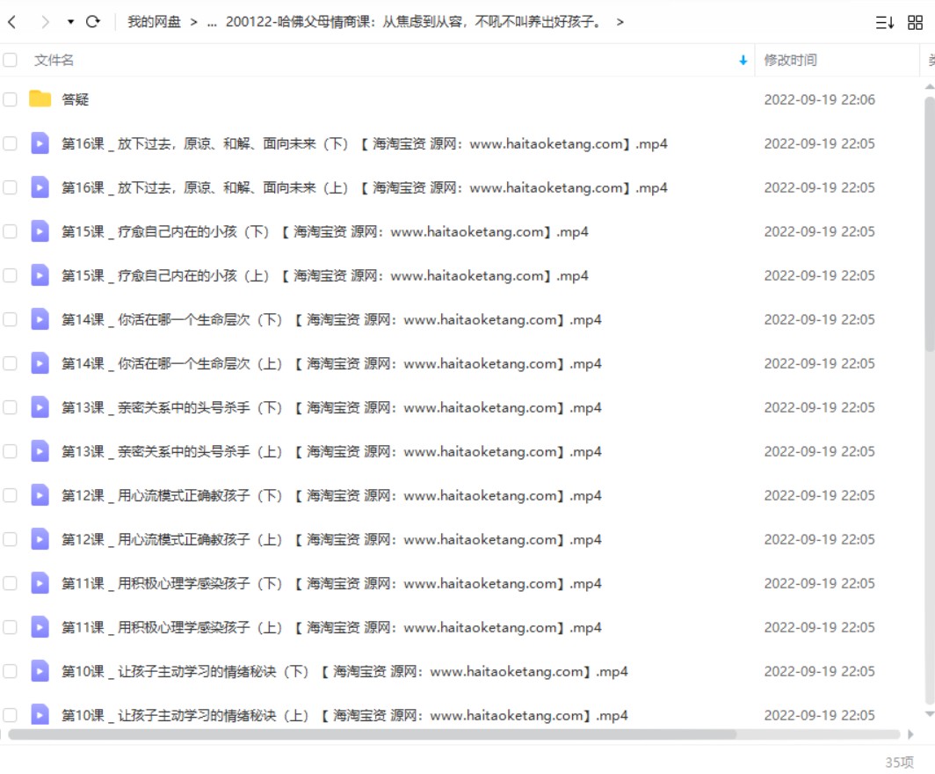Select file 第12课_用心流模式正确教孩子 (下) name
Image resolution: width=935 pixels, height=774 pixels.
click(x=331, y=496)
